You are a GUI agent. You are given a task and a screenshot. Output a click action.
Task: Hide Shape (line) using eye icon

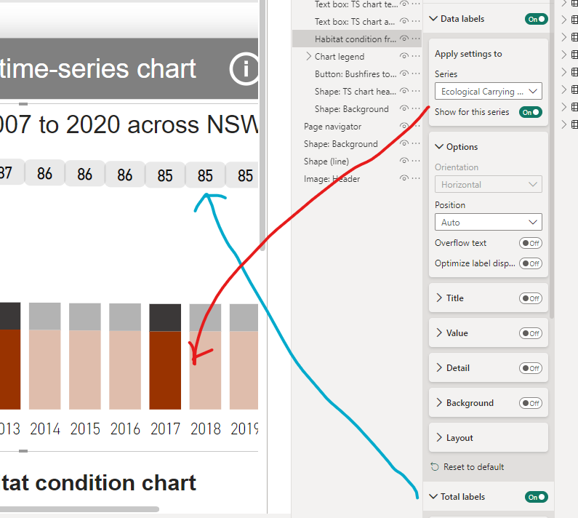(x=404, y=161)
